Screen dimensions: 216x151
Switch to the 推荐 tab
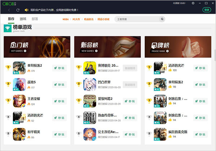(x=11, y=19)
